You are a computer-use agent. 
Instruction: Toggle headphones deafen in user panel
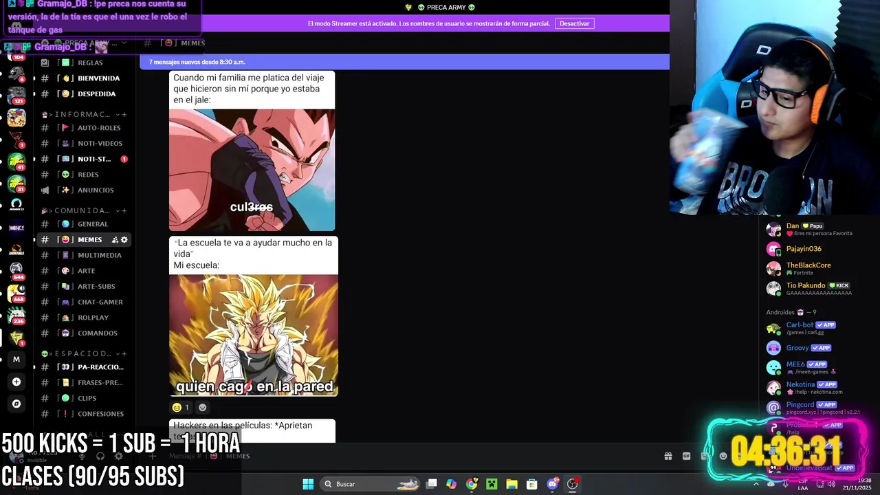(x=100, y=456)
